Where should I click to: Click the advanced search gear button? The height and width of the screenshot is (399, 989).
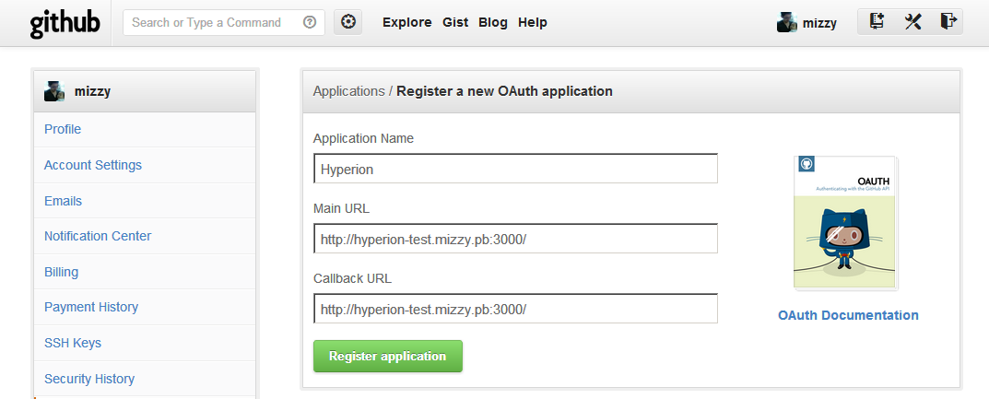347,23
